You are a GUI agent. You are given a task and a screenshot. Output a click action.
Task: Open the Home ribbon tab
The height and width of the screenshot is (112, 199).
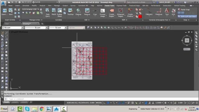[10, 6]
